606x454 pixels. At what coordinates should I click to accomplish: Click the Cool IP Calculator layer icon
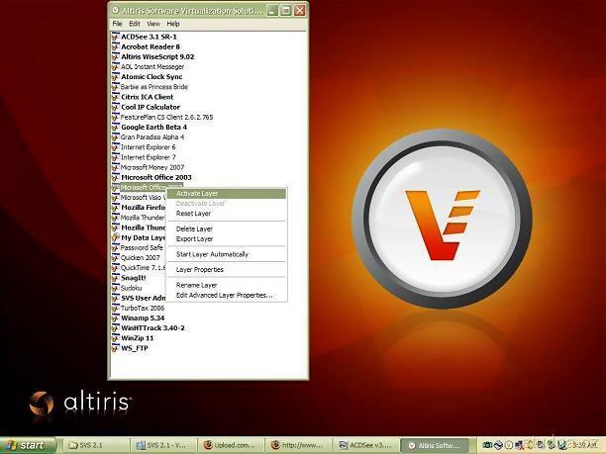click(115, 107)
